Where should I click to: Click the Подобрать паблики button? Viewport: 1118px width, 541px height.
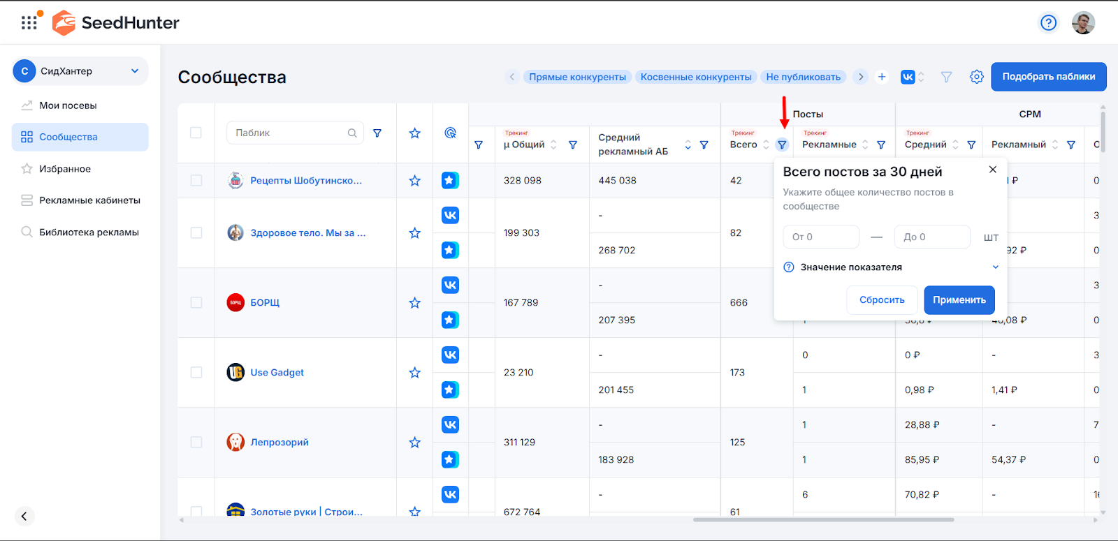(1048, 77)
